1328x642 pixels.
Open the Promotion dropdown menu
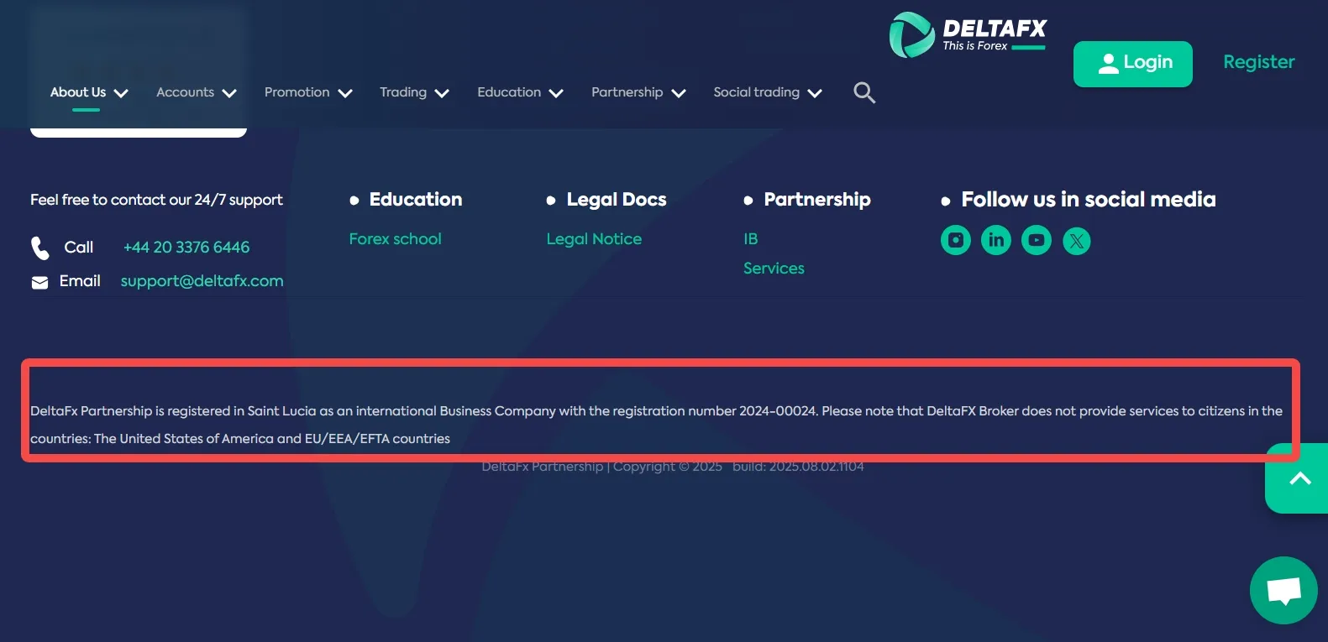click(x=308, y=92)
